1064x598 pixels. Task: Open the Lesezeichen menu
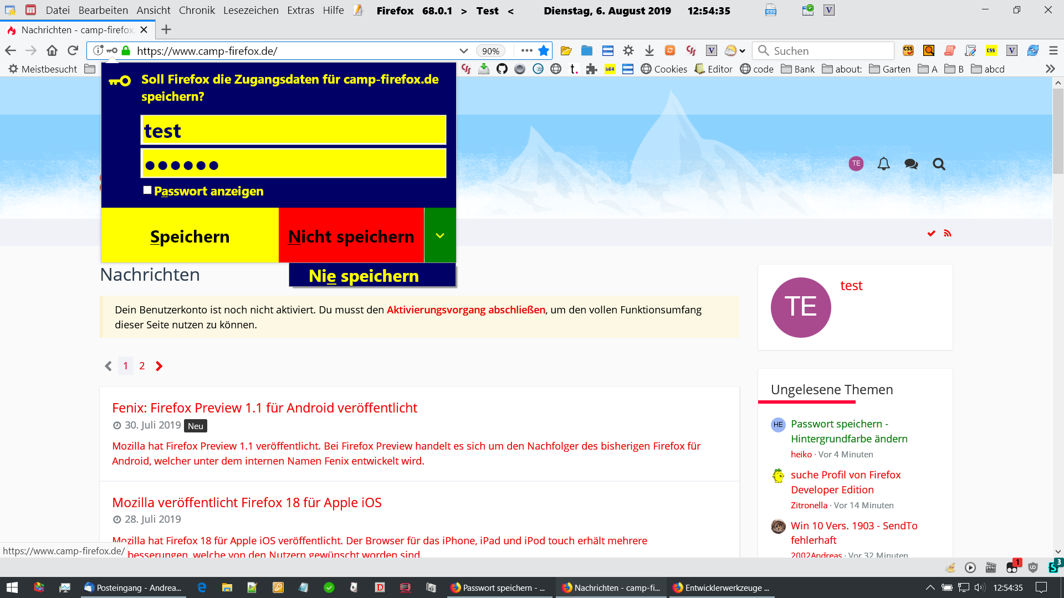(x=250, y=11)
